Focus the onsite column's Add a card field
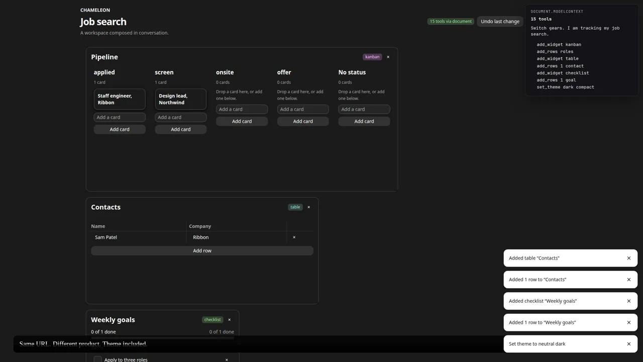 (x=242, y=109)
